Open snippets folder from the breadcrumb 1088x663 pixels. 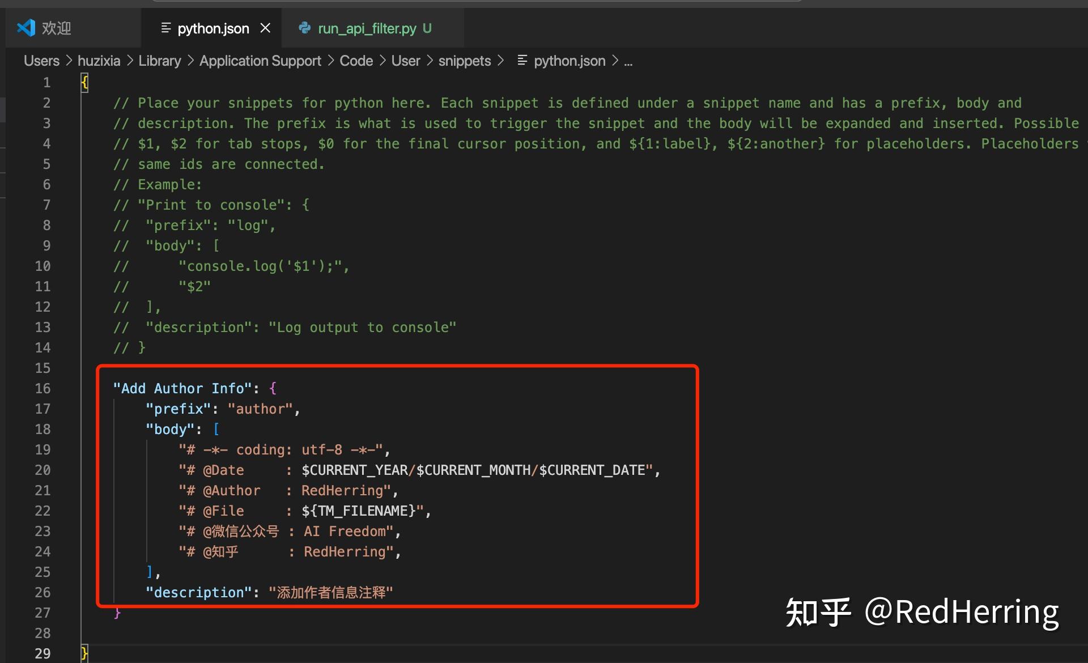pyautogui.click(x=464, y=61)
